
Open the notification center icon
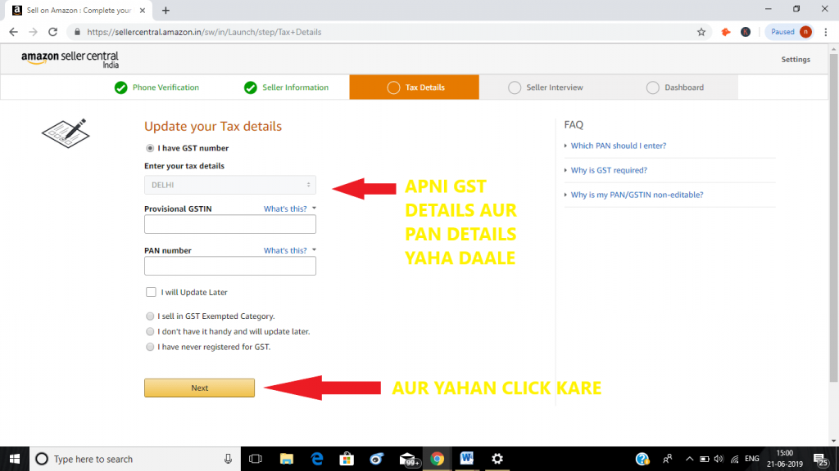click(x=820, y=459)
